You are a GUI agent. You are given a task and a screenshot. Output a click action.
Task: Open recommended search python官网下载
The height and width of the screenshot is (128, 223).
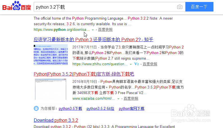pos(131,109)
